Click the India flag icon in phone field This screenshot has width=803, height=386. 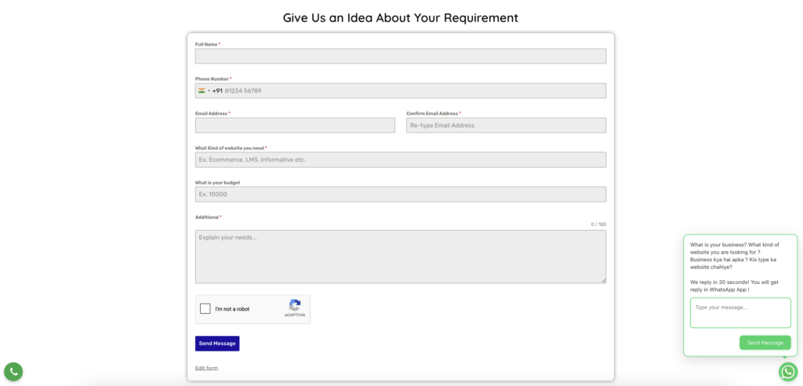[x=202, y=91]
